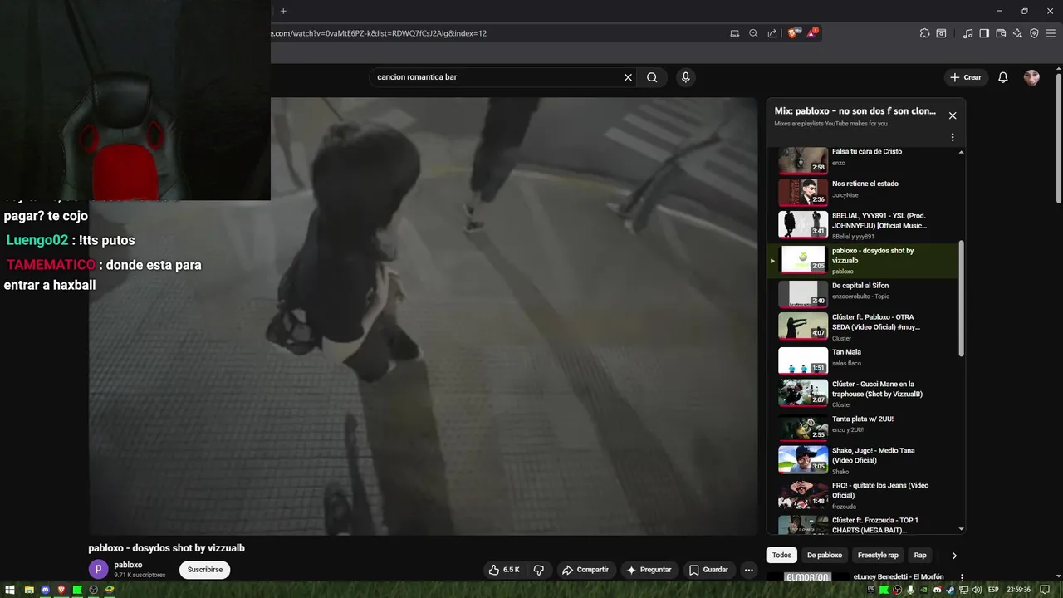Toggle the browser sidebar panel icon
This screenshot has height=598, width=1063.
[984, 33]
